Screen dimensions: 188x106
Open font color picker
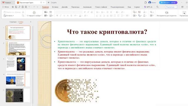(x=80, y=16)
